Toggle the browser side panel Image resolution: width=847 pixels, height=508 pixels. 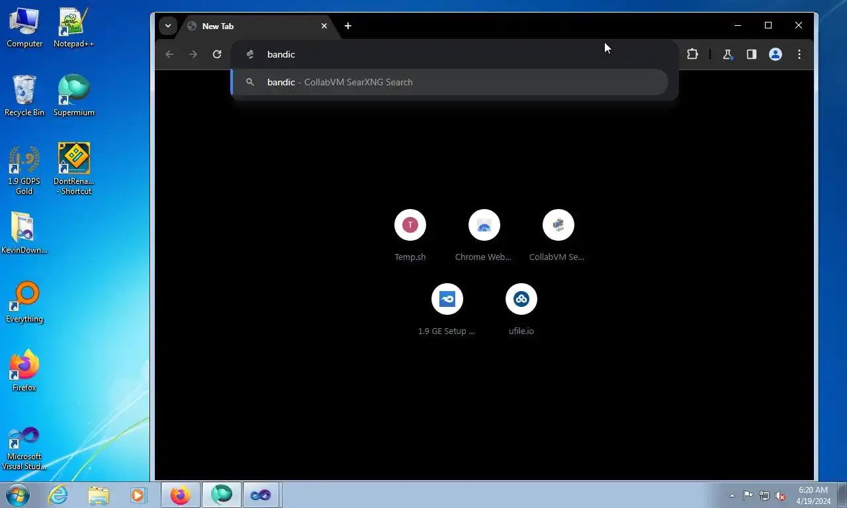click(x=752, y=54)
